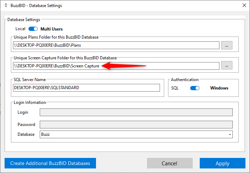Select the SQL Server Name text box

click(86, 88)
